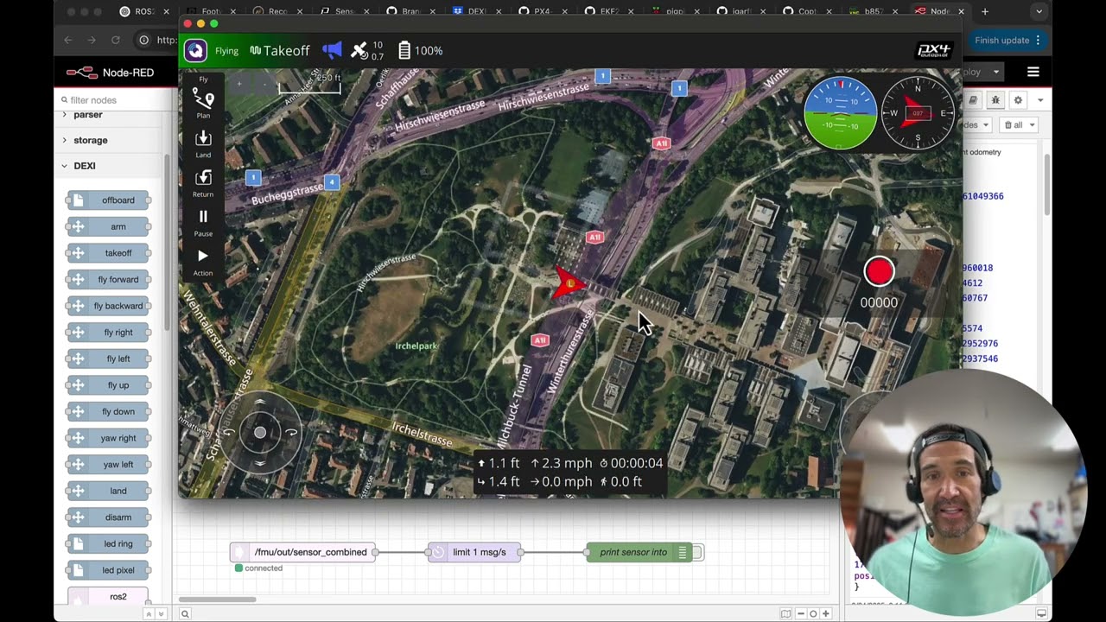Click the red vehicle arrow on map
Viewport: 1106px width, 622px height.
click(569, 283)
